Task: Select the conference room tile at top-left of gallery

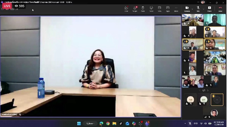Action: (193, 20)
